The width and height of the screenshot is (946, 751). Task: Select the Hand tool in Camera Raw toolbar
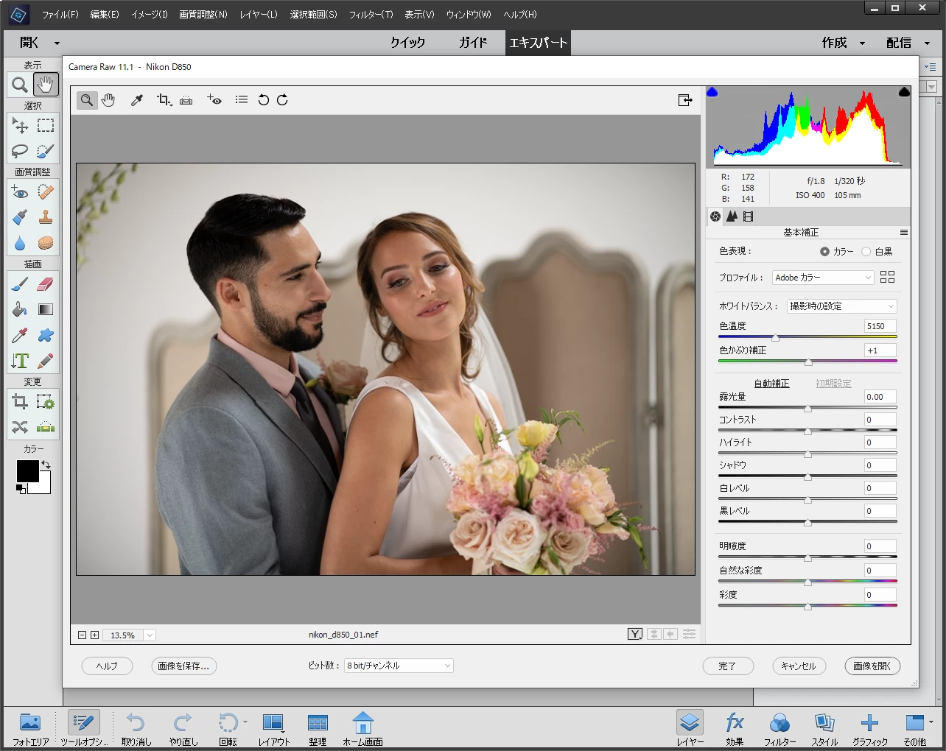(x=108, y=100)
